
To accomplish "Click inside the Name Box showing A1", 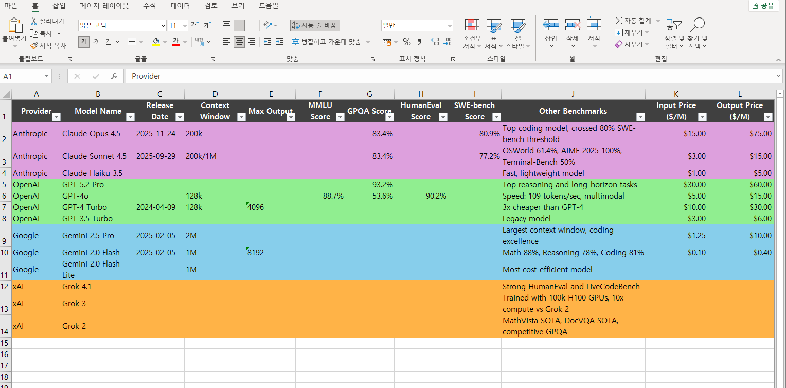I will pos(22,76).
